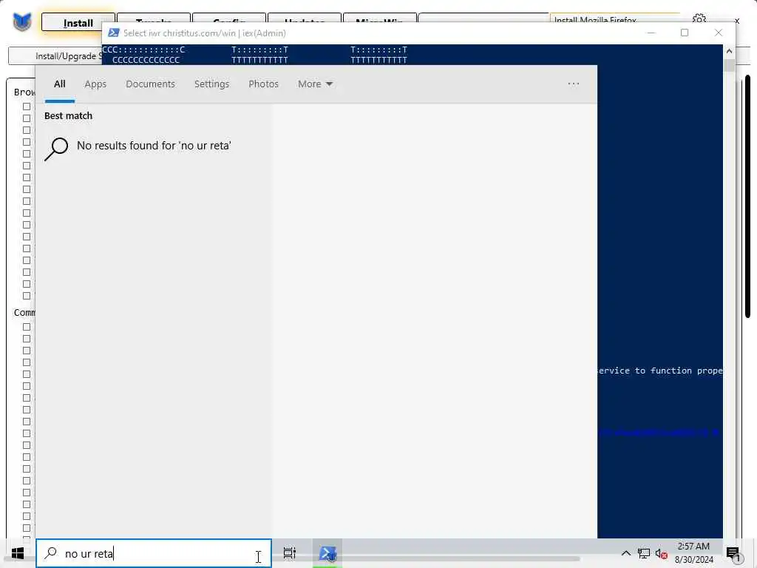
Task: Check the first checkbox under Browsers
Action: tap(27, 106)
